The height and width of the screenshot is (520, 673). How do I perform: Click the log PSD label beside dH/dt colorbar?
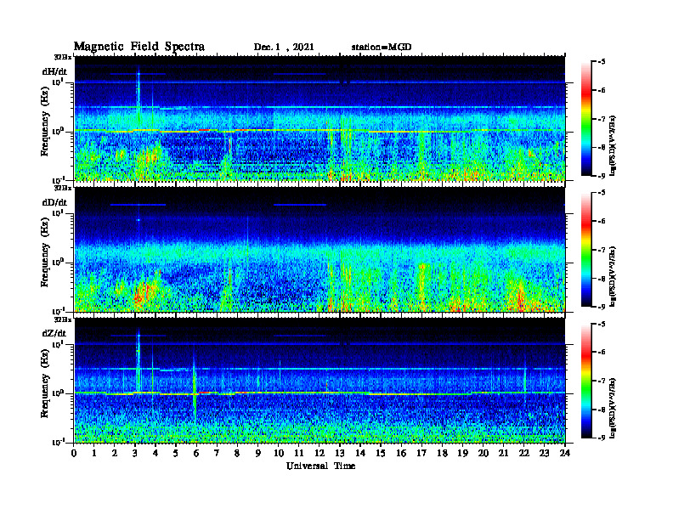[614, 145]
